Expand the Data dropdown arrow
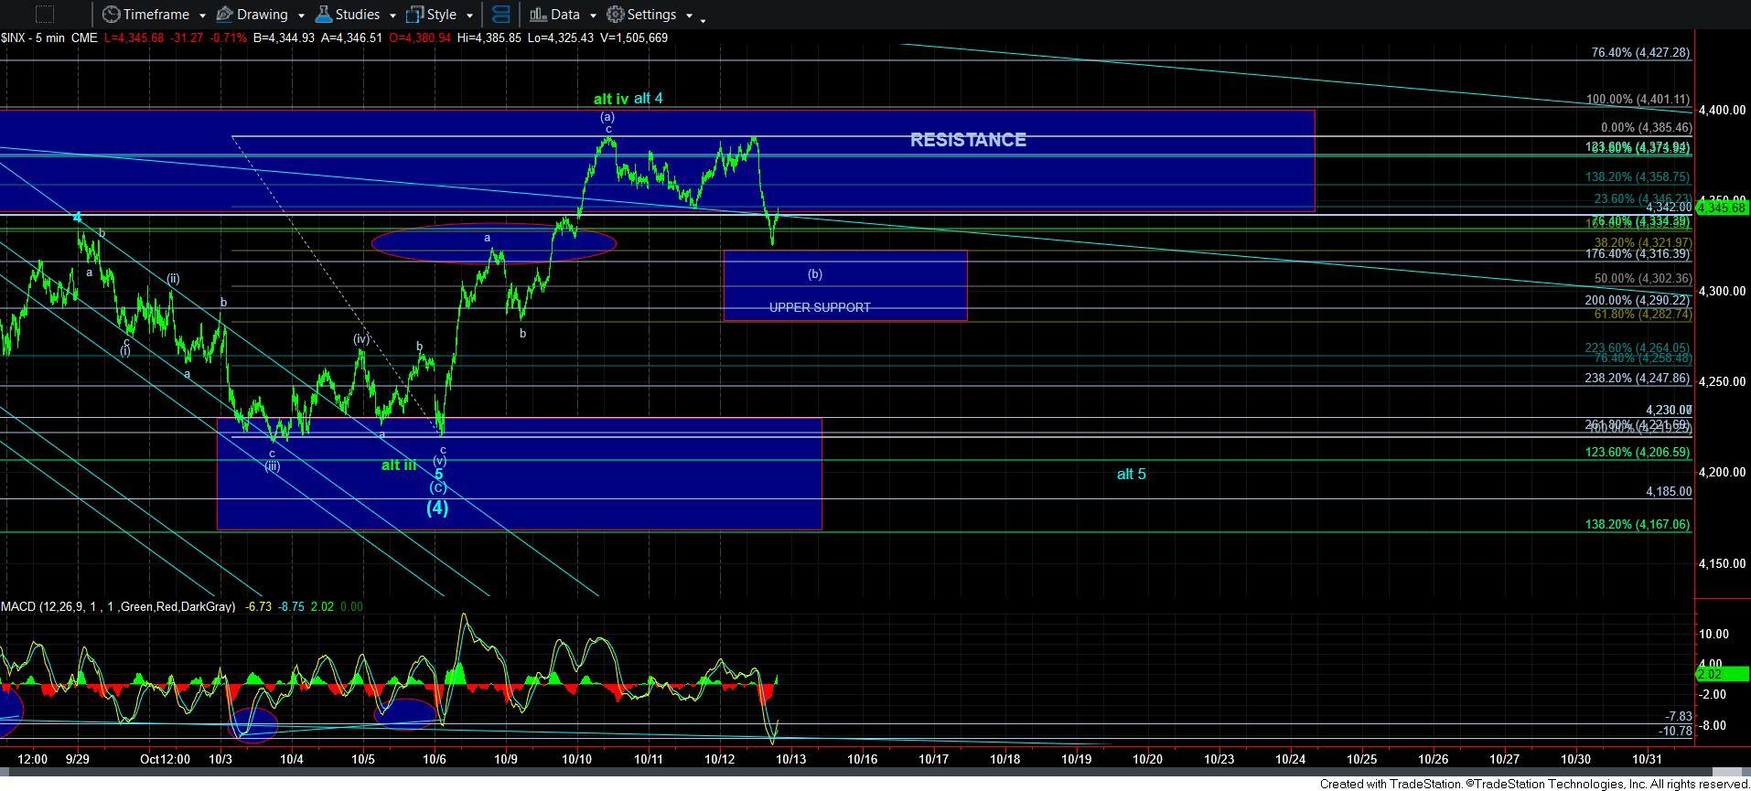 coord(593,16)
